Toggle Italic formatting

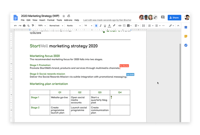(x=101, y=26)
